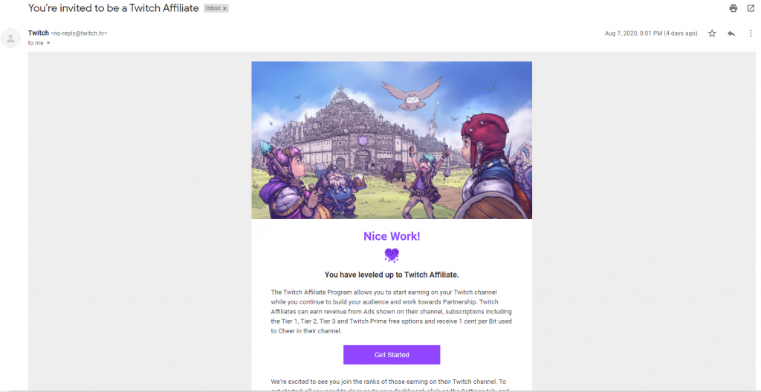
Task: Click the owl carrying envelope in banner
Action: 412,94
